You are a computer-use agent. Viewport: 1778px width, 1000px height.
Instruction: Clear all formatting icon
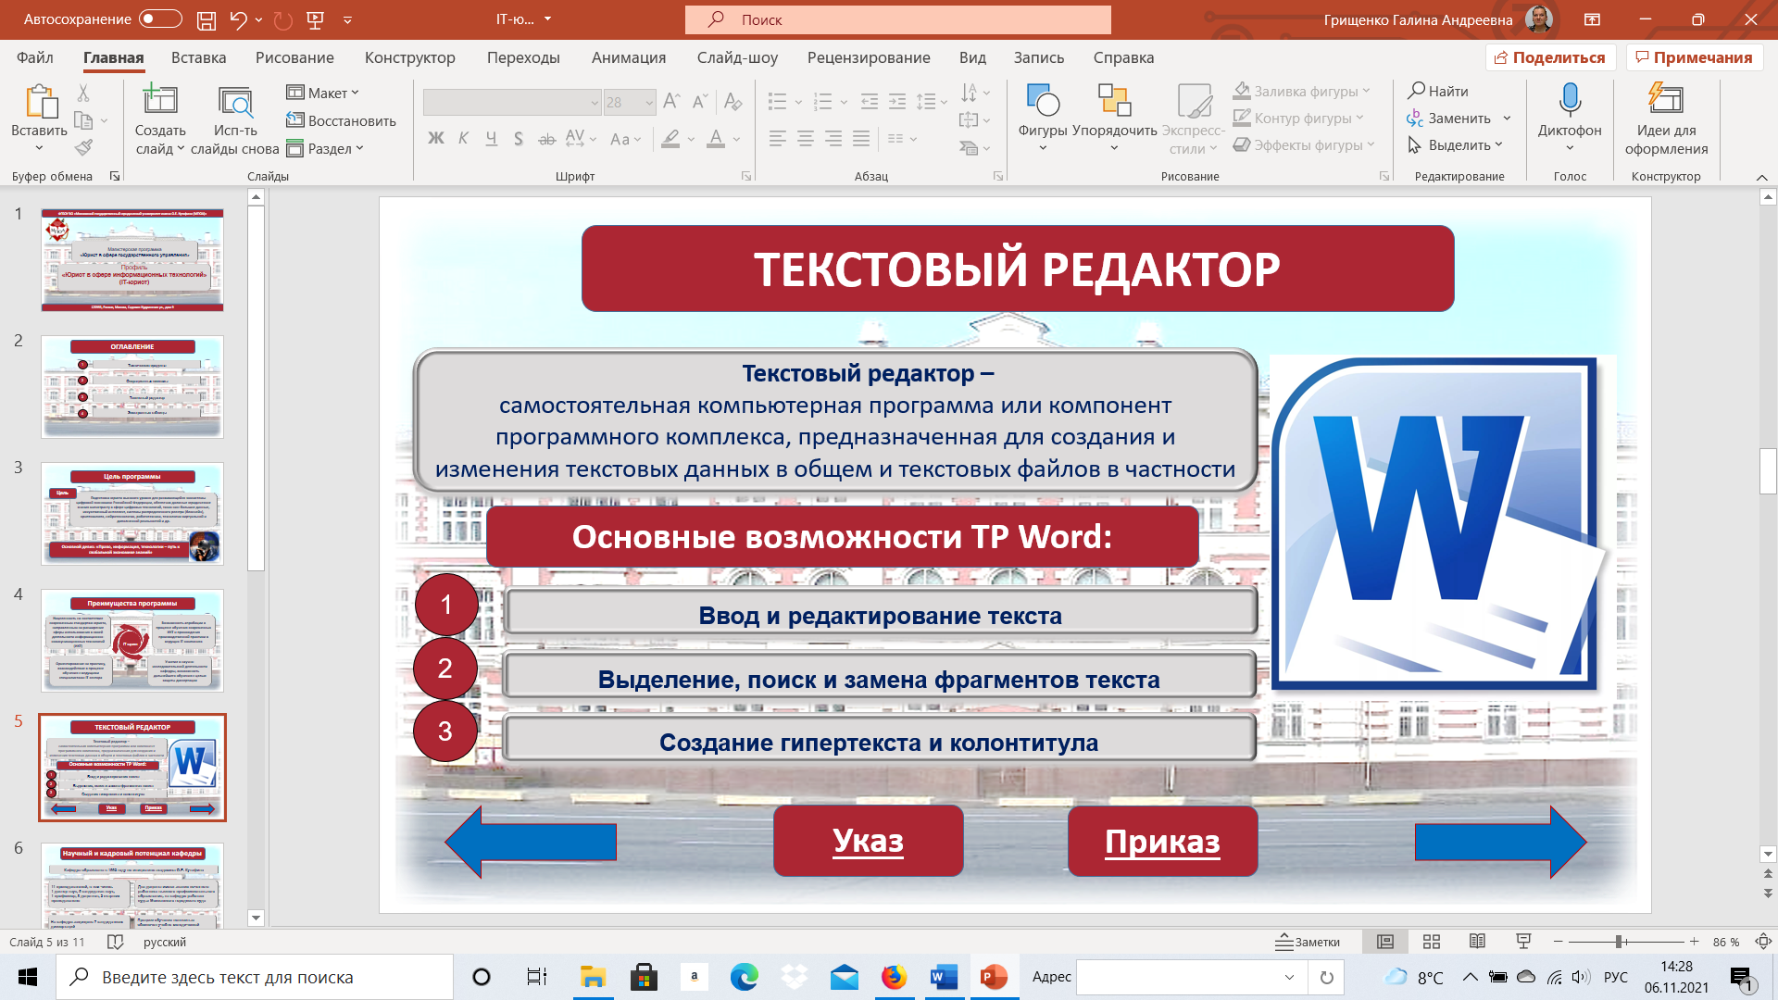pos(732,101)
